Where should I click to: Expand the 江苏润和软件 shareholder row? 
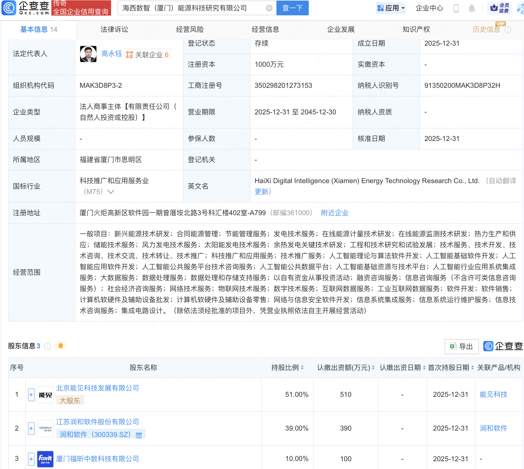click(31, 428)
